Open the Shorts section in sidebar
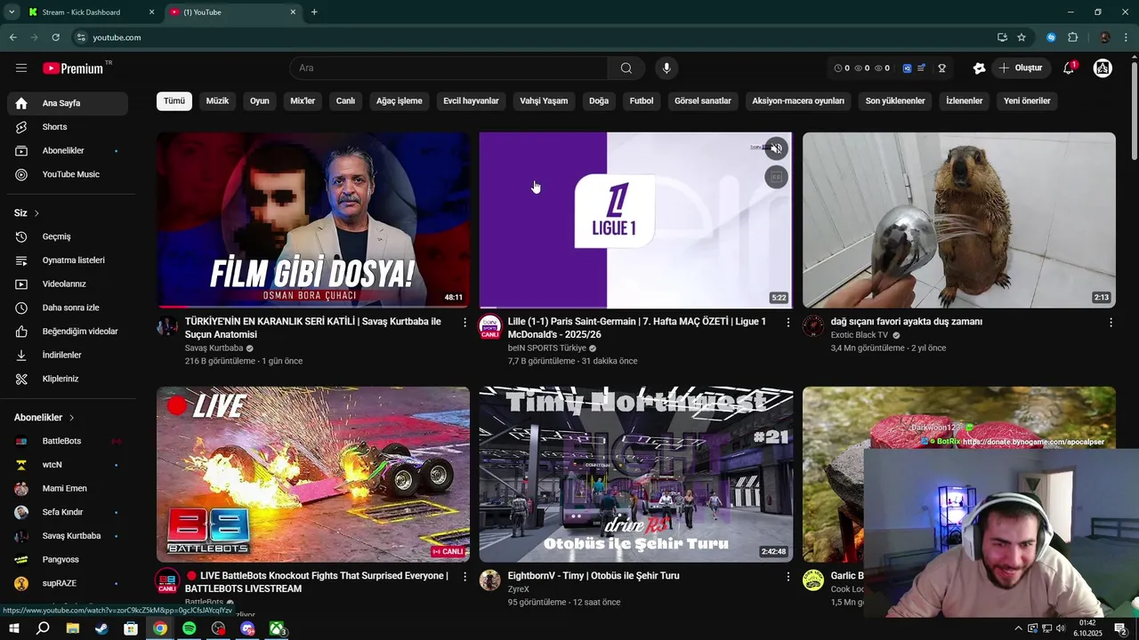This screenshot has width=1139, height=640. pos(68,127)
